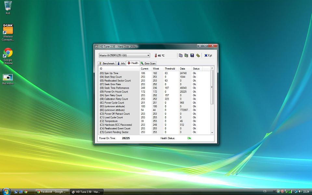Open the Koš recycle bin desktop icon
This screenshot has width=312, height=195.
pyautogui.click(x=8, y=7)
